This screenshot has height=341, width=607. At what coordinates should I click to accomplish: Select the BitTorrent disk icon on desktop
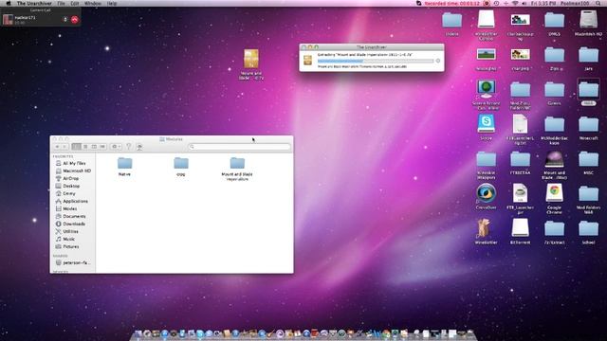(520, 227)
